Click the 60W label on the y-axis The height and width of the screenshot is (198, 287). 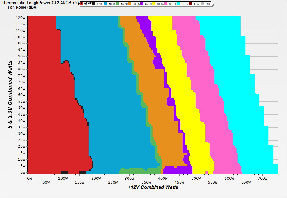coord(22,95)
